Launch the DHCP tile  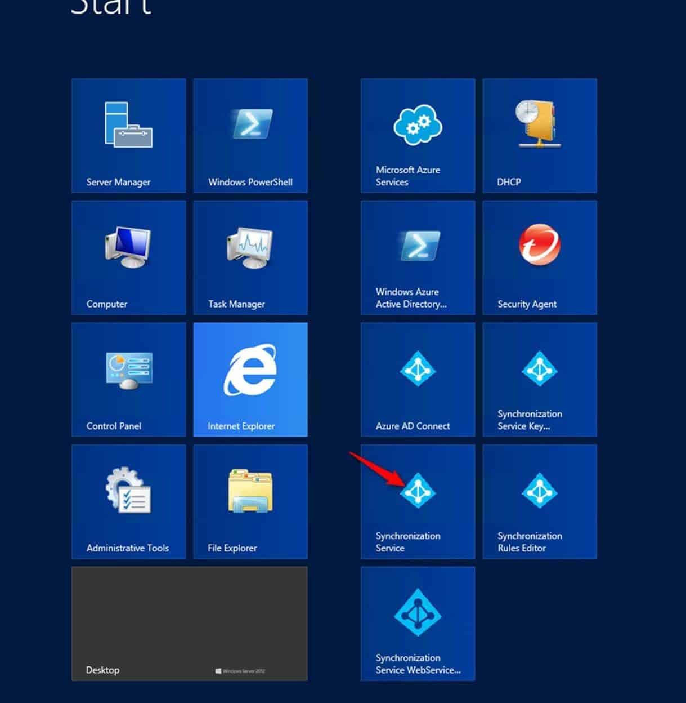point(540,136)
